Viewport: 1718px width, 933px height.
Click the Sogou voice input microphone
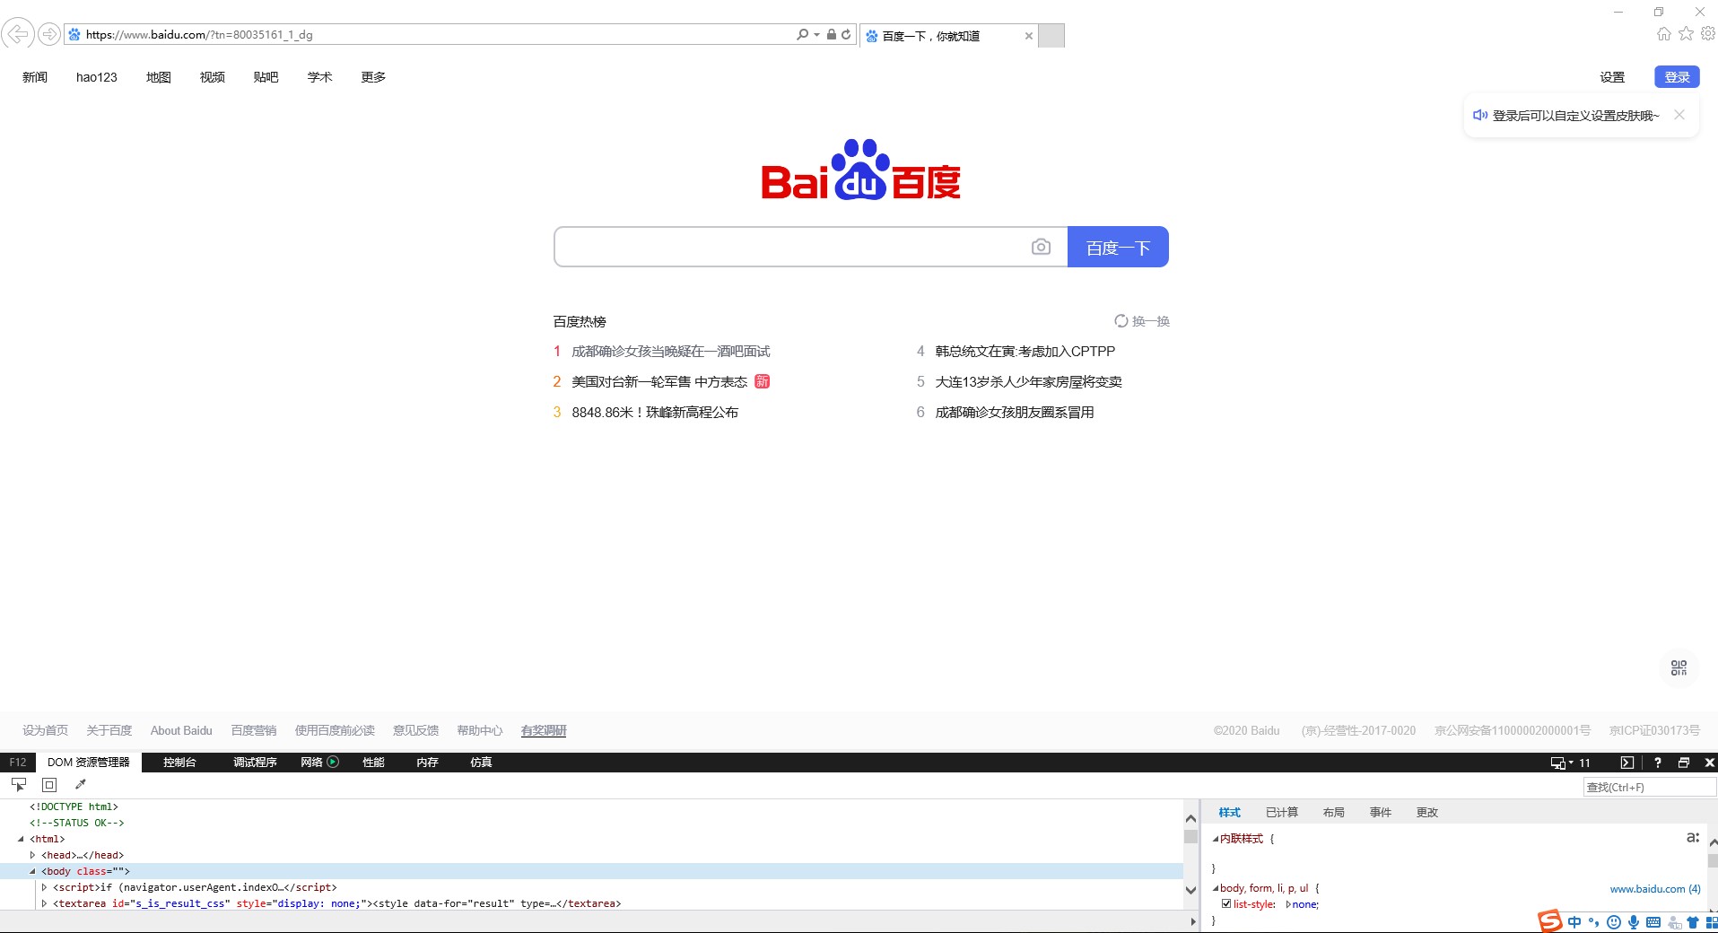pos(1634,922)
